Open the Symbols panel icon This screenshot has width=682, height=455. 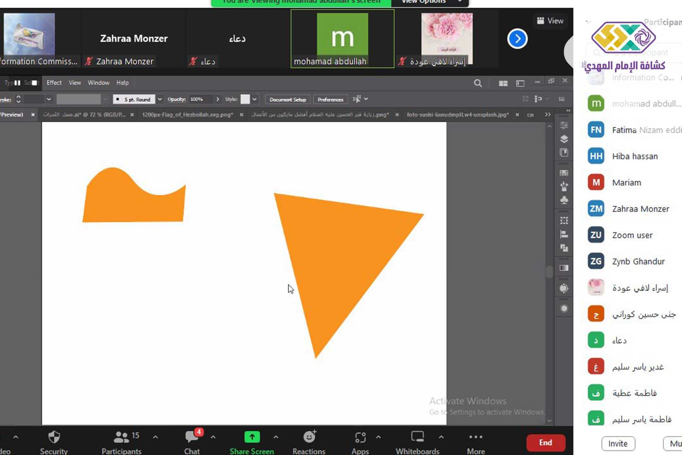564,200
